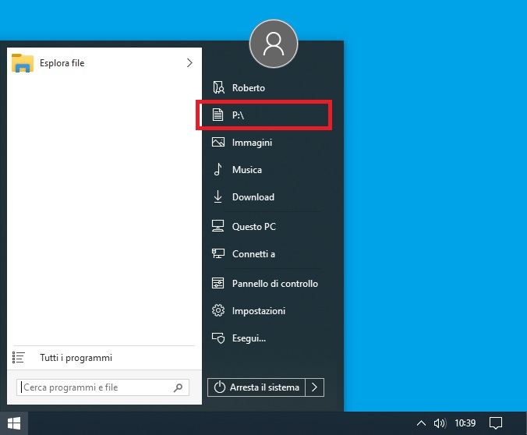Launch Esegui... dialog
The width and height of the screenshot is (527, 435).
(249, 338)
